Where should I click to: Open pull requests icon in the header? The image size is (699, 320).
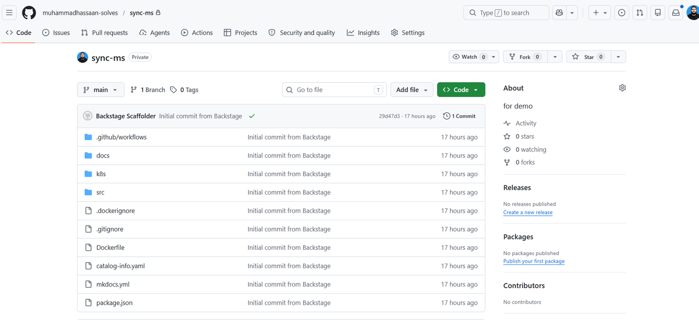(639, 13)
